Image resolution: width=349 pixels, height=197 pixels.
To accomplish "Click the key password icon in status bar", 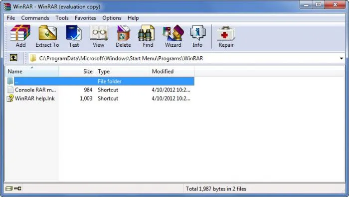I will point(17,189).
